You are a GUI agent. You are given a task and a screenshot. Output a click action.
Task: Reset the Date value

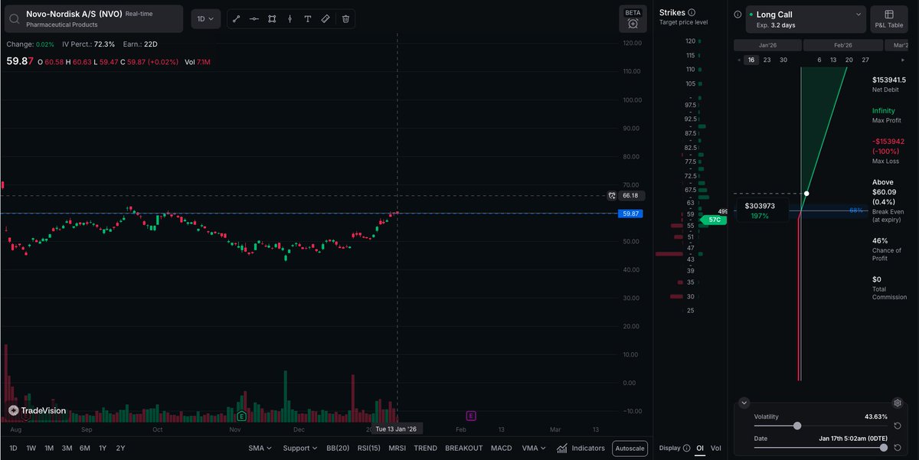pos(897,447)
